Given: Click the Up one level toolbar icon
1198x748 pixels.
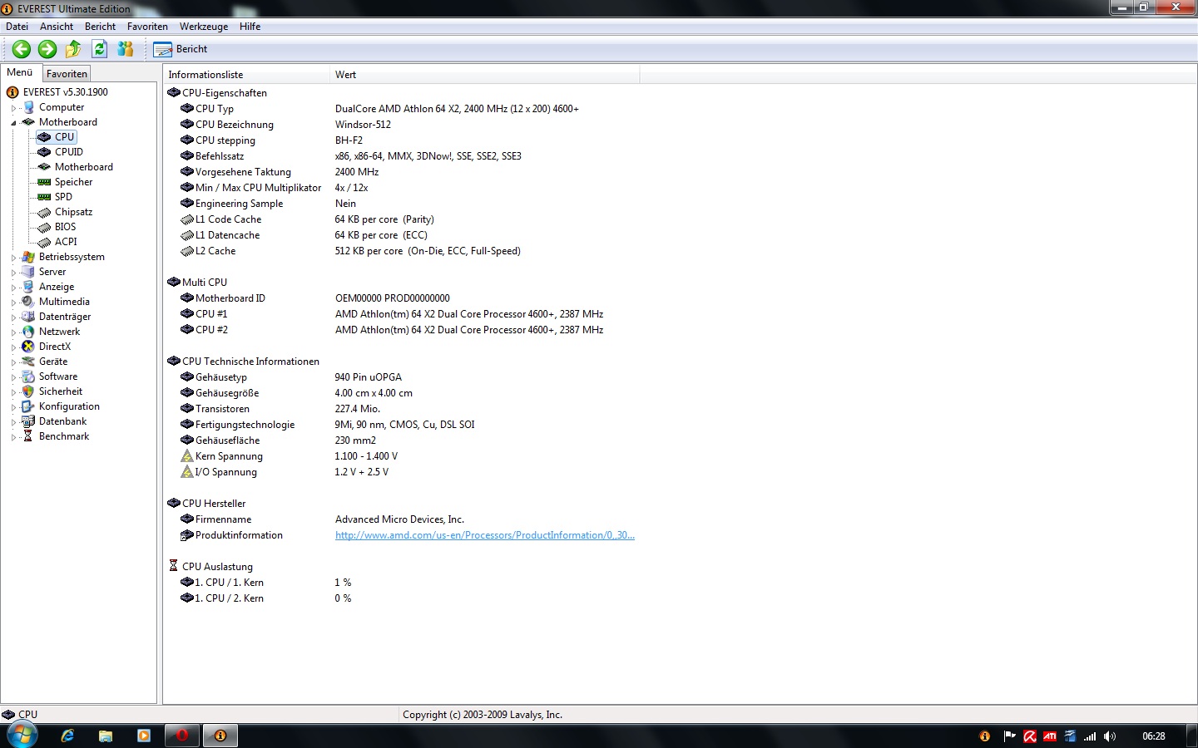Looking at the screenshot, I should point(73,49).
